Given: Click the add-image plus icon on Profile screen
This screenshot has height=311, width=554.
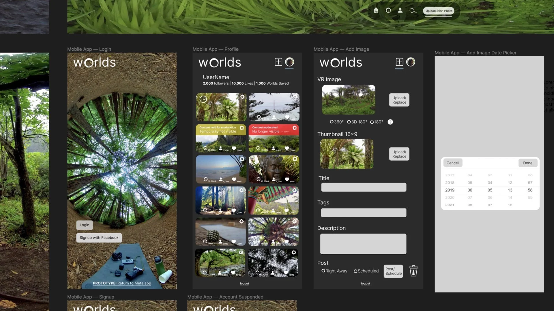Looking at the screenshot, I should (x=278, y=62).
